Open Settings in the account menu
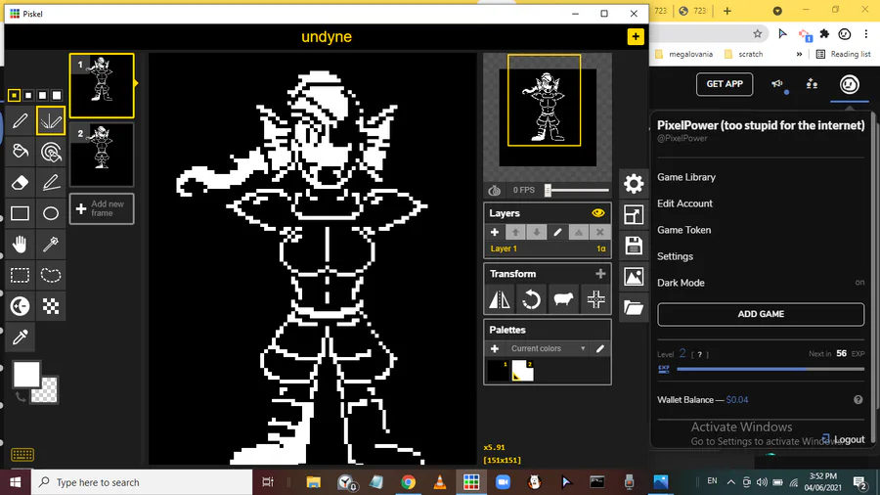 point(675,256)
